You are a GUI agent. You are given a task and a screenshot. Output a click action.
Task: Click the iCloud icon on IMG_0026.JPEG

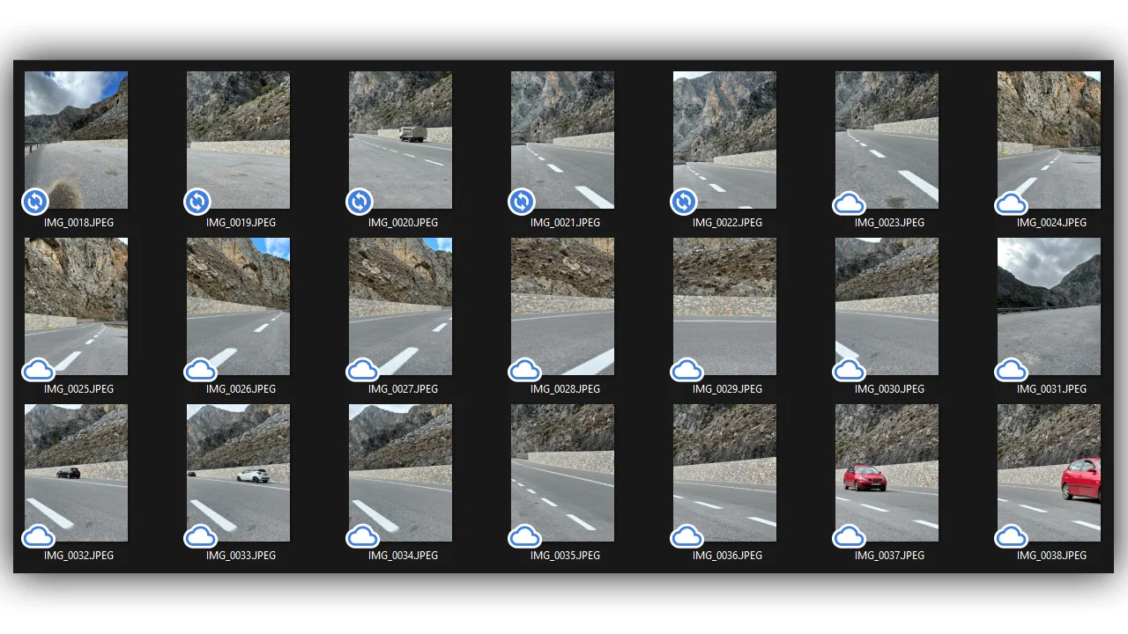click(x=200, y=370)
